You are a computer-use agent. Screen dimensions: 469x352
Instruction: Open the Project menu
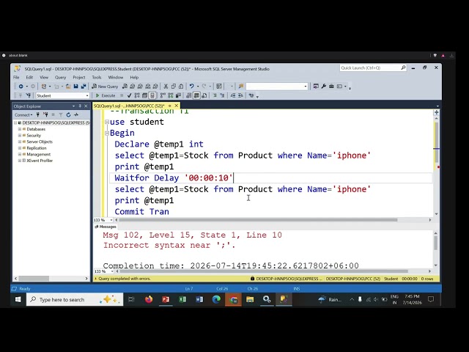(79, 77)
